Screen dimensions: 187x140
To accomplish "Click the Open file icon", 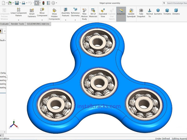I will tap(10, 3).
